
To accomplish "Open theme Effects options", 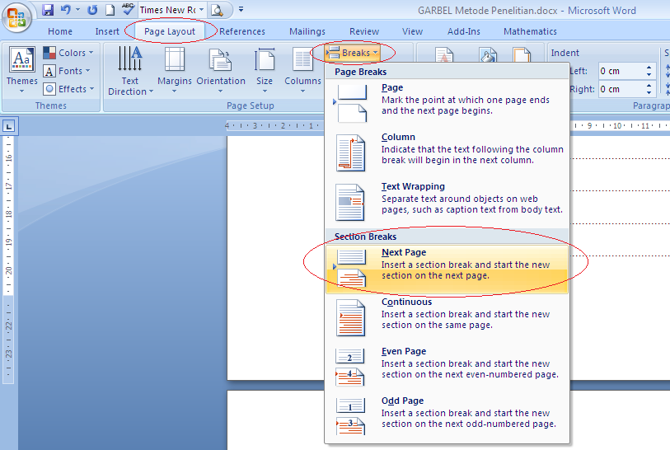I will (x=68, y=89).
